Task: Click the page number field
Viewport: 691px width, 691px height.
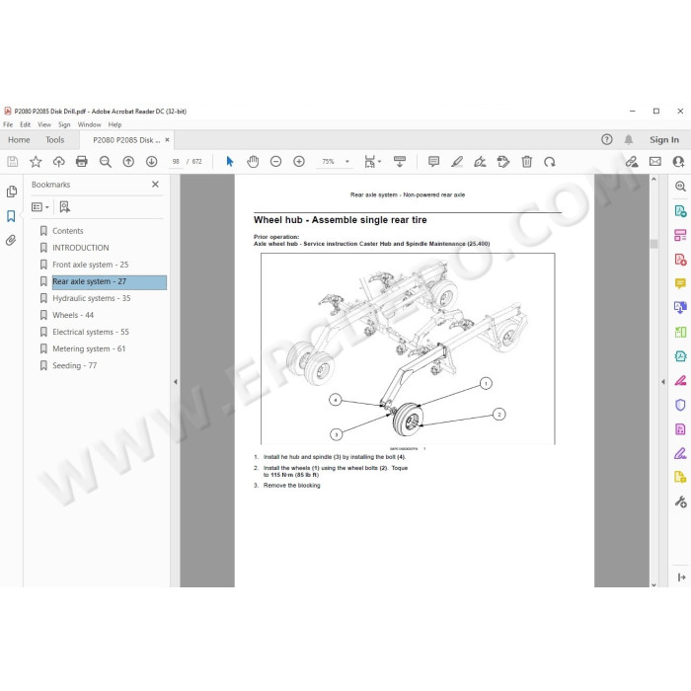Action: coord(177,162)
